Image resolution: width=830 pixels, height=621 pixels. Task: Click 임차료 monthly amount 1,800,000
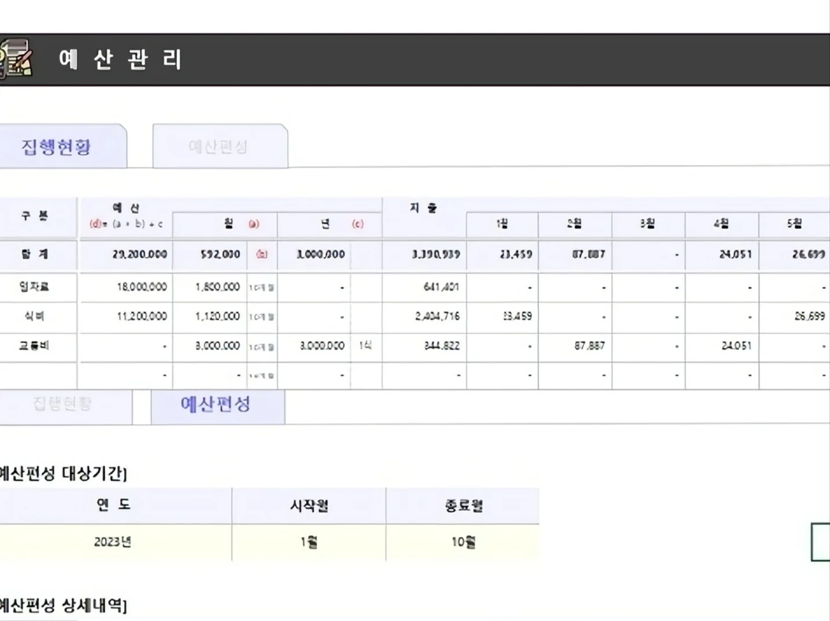(x=210, y=287)
